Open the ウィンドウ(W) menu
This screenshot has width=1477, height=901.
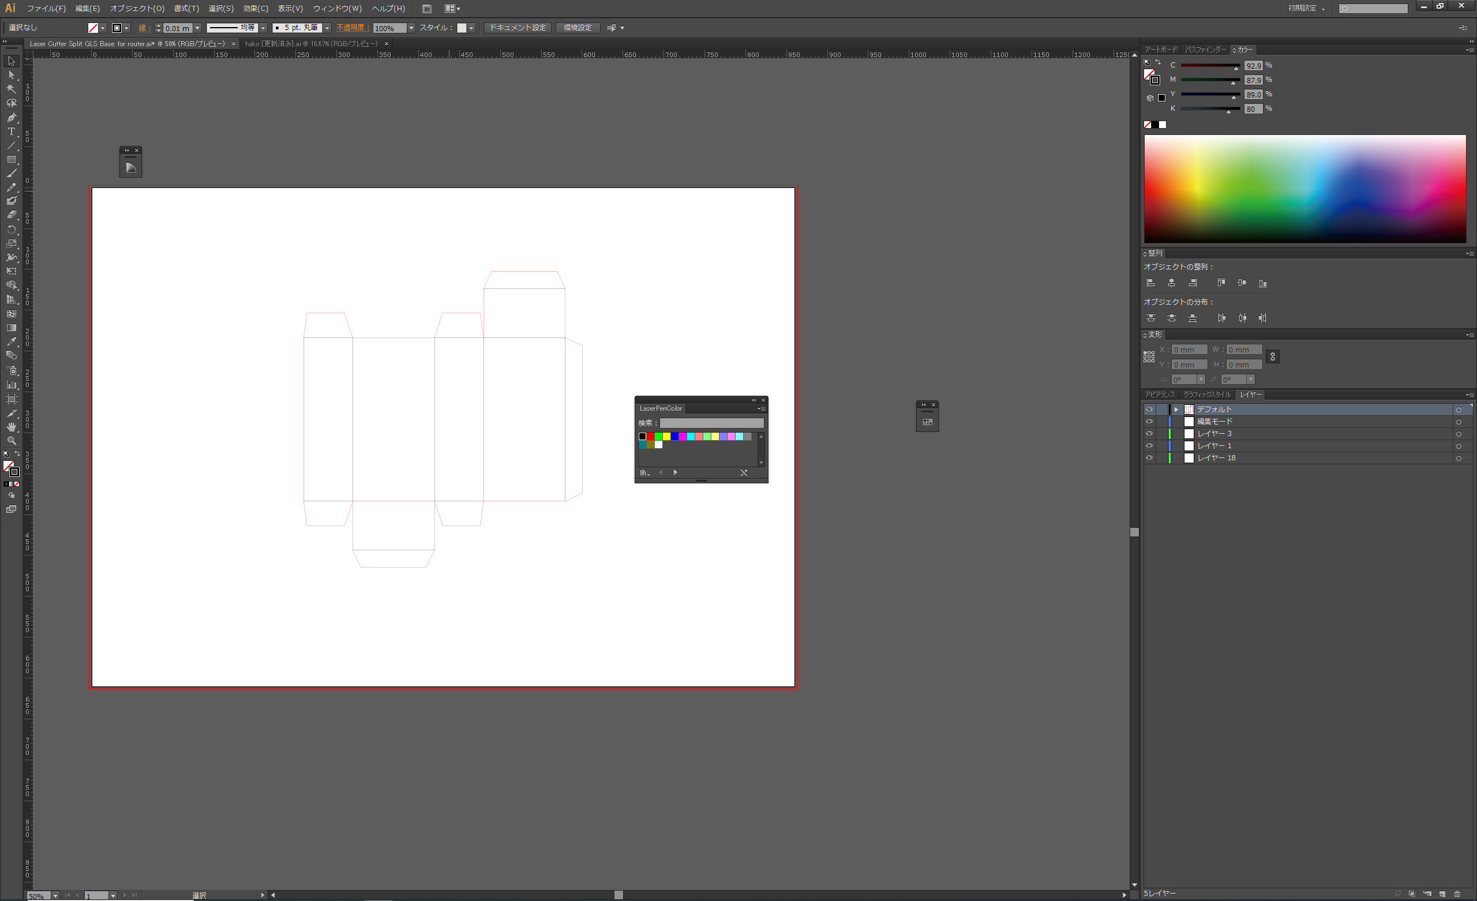[338, 9]
